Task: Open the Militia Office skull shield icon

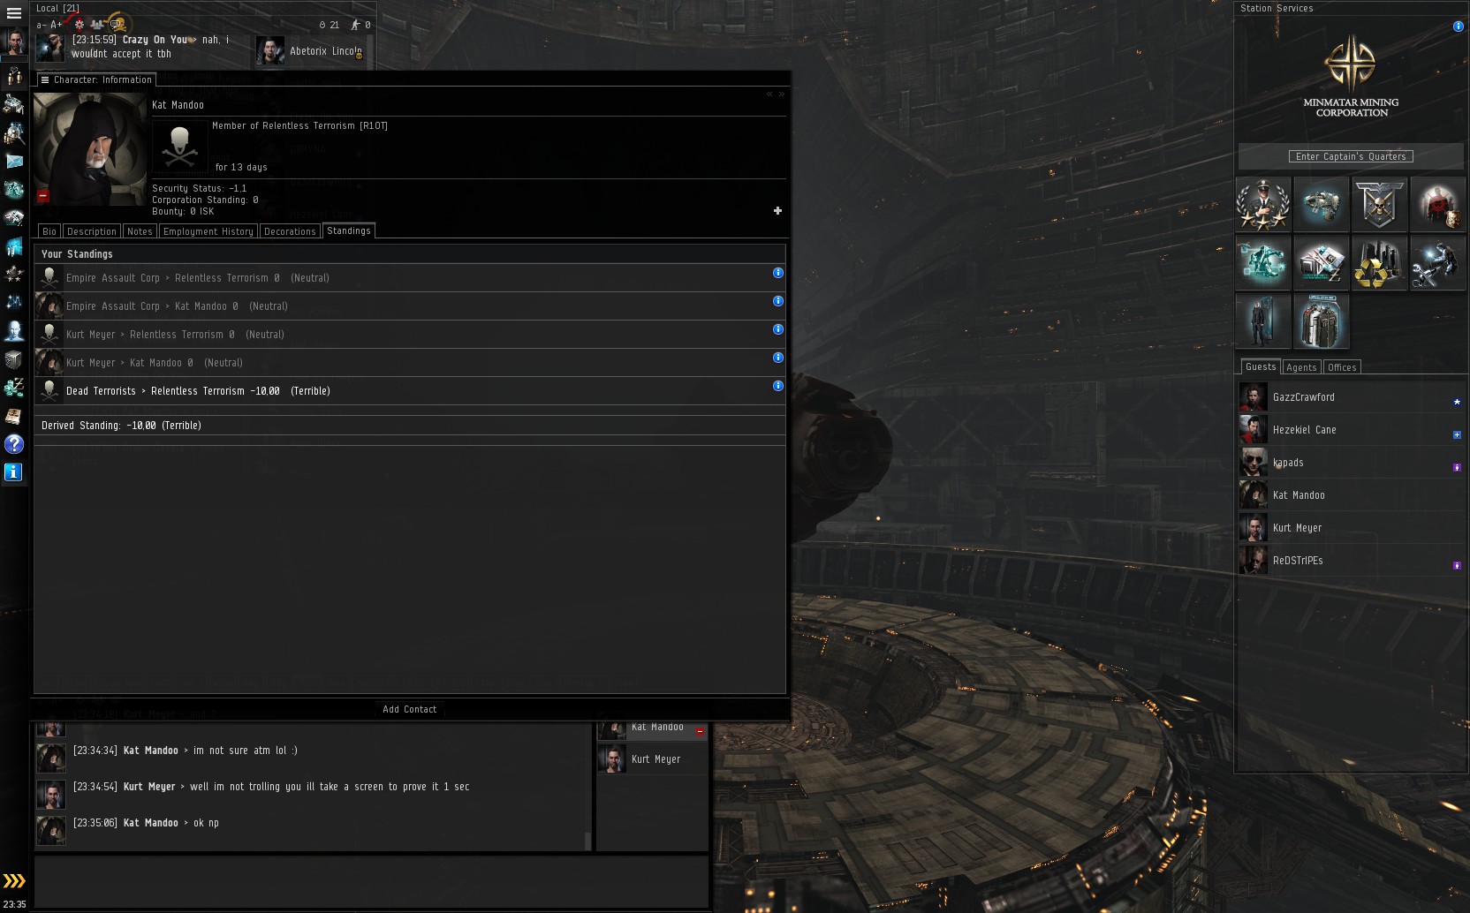Action: pyautogui.click(x=1379, y=204)
